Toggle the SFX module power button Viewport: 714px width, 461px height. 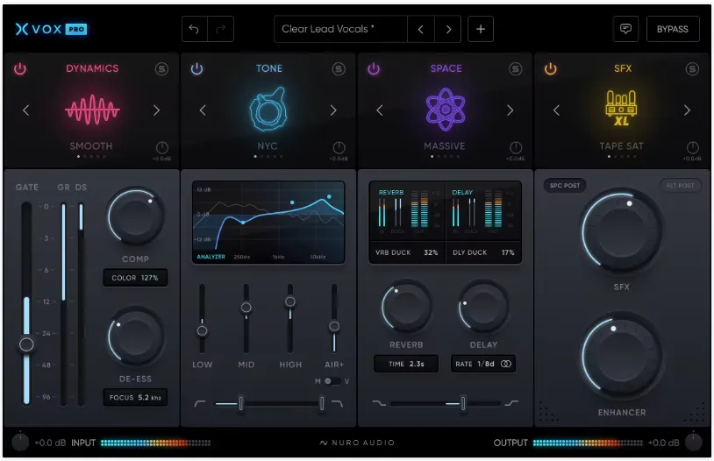point(551,68)
